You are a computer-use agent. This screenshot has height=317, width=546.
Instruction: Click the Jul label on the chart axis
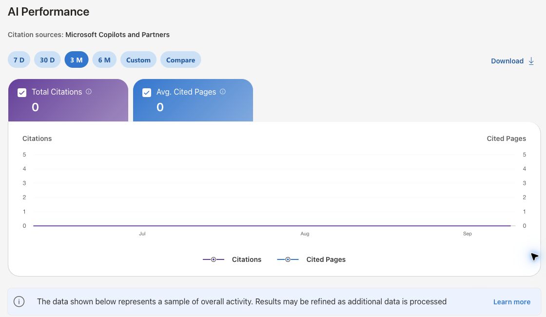click(x=142, y=234)
